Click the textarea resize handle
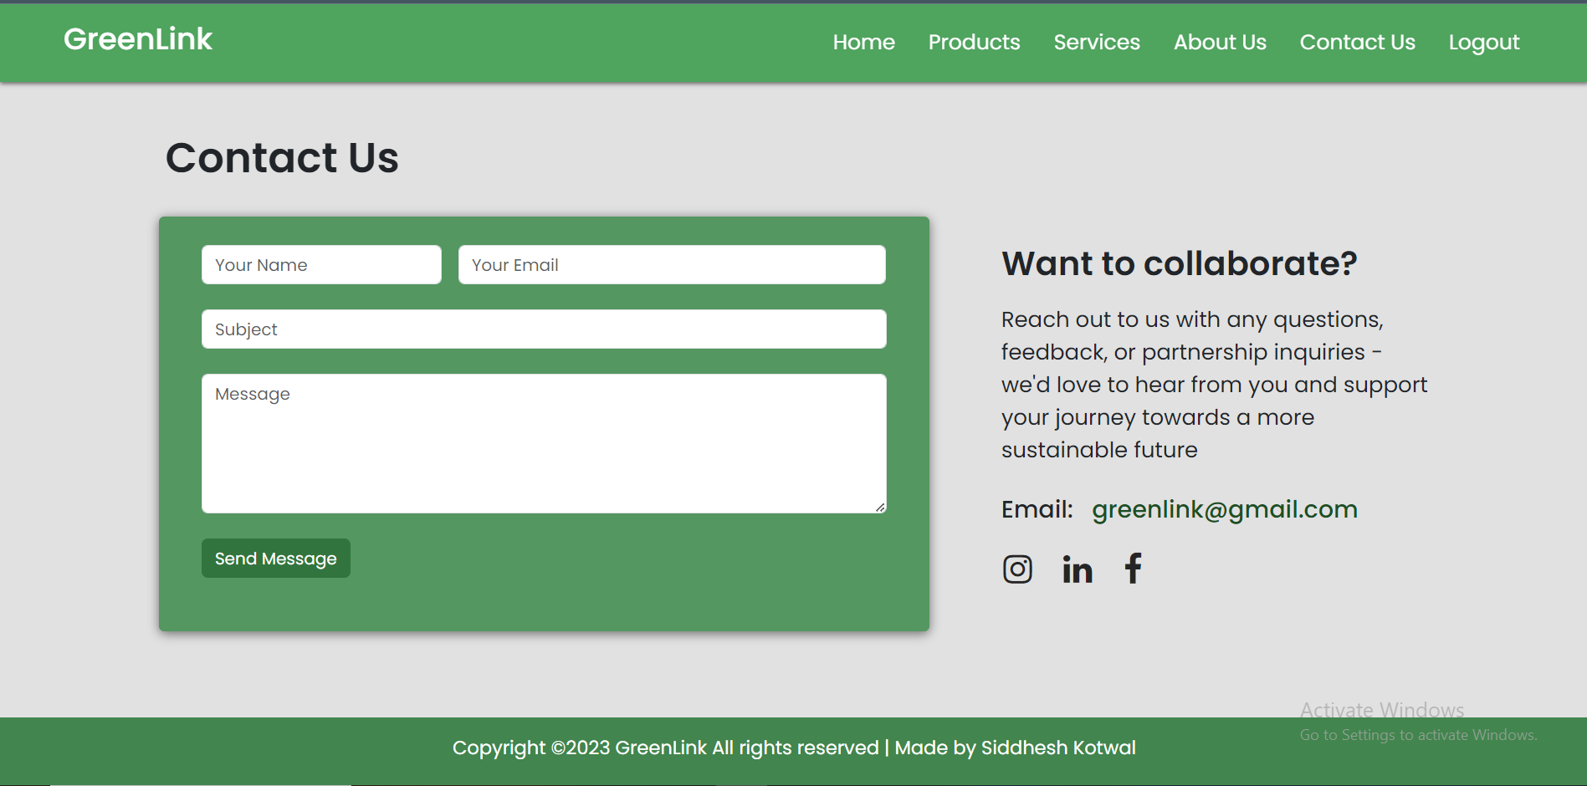 tap(881, 507)
